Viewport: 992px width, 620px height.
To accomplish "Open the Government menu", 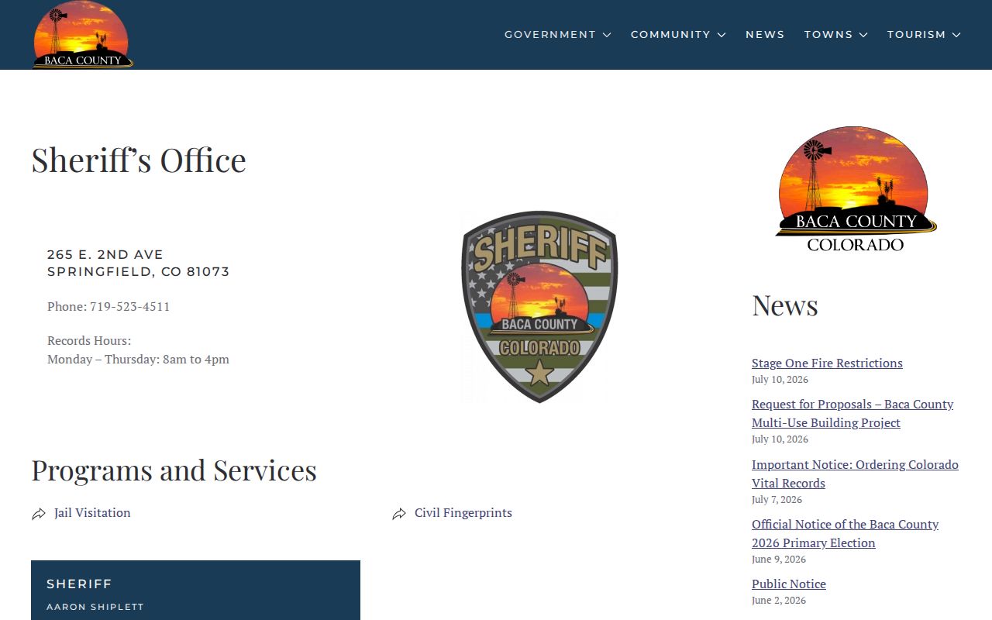I will point(550,35).
